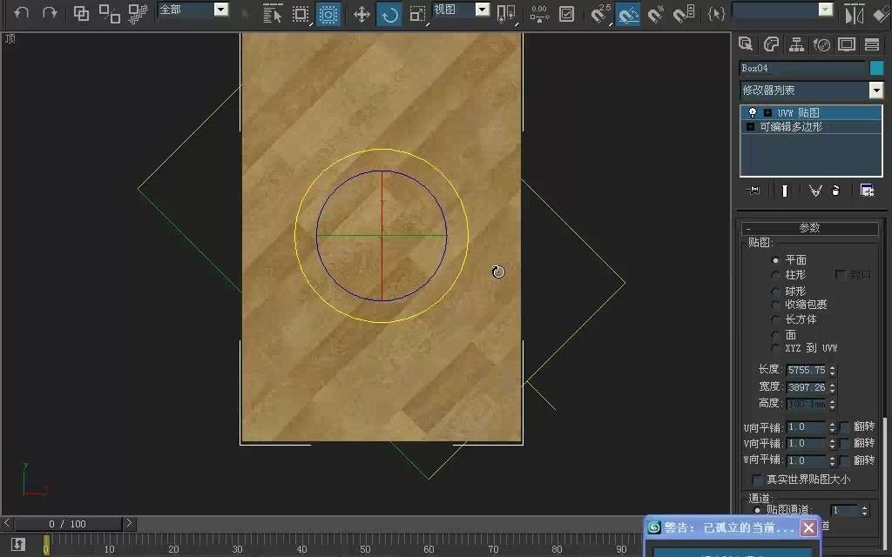Click the Undo icon
Image resolution: width=892 pixels, height=557 pixels.
[19, 12]
